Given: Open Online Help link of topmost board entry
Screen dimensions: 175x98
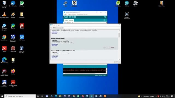Looking at the screenshot, I should pyautogui.click(x=55, y=32).
